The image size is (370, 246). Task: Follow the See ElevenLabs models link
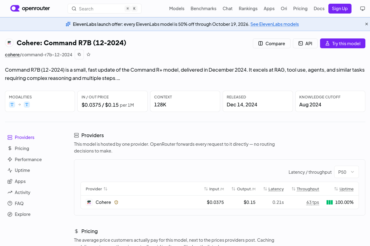[x=274, y=24]
